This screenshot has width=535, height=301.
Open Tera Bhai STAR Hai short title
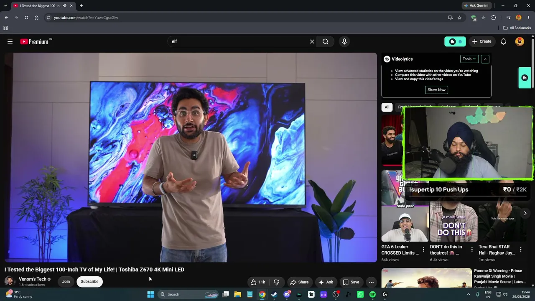pyautogui.click(x=497, y=250)
